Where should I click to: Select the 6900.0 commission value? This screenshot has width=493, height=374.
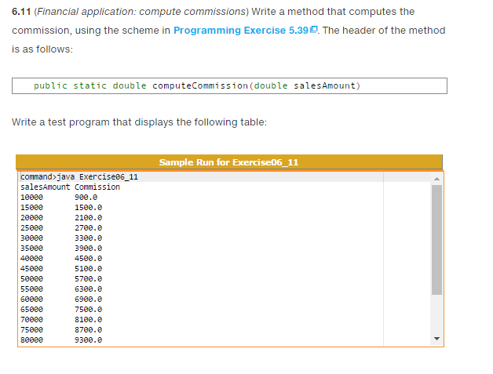[x=89, y=300]
